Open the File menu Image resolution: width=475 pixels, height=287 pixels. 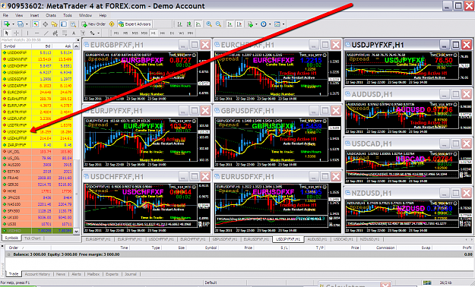pyautogui.click(x=5, y=15)
